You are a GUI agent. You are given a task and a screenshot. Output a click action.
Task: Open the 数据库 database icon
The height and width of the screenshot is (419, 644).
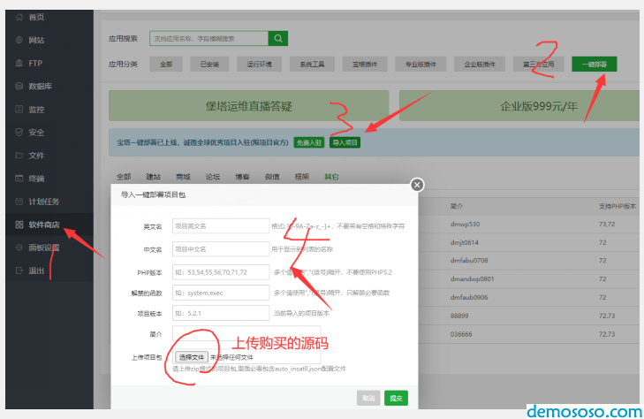pos(19,86)
